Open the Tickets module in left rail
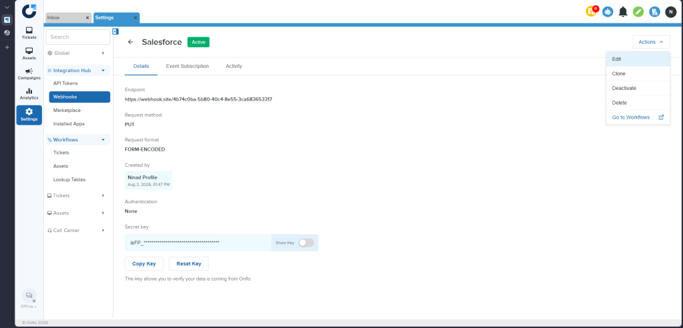The width and height of the screenshot is (683, 328). (29, 33)
